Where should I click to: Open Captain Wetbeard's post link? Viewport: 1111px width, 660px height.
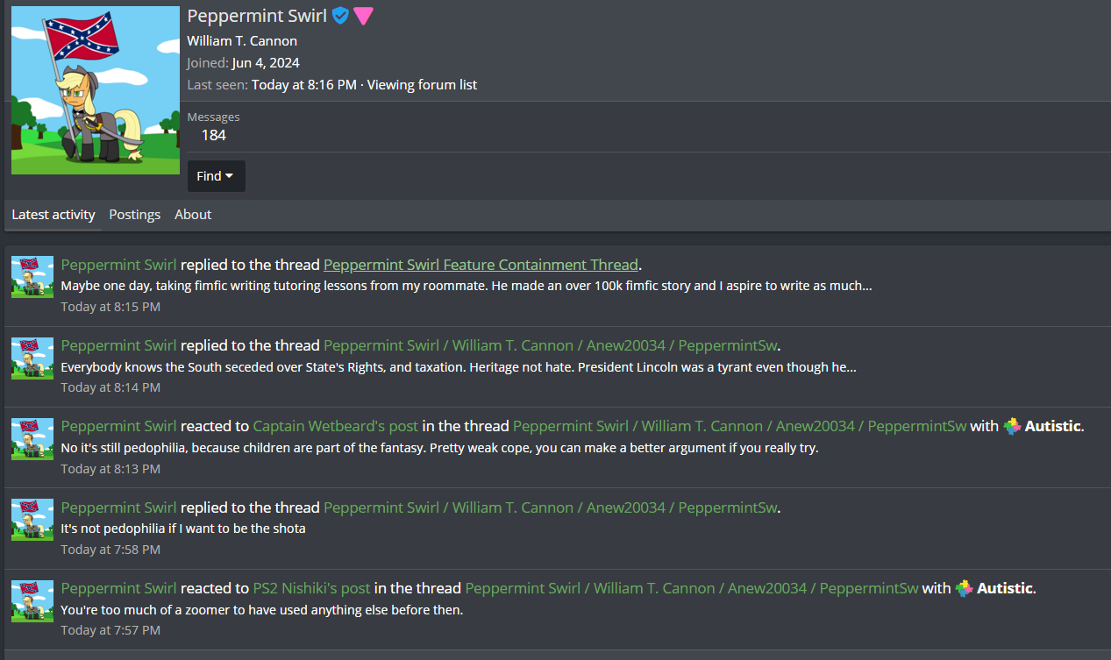click(335, 426)
